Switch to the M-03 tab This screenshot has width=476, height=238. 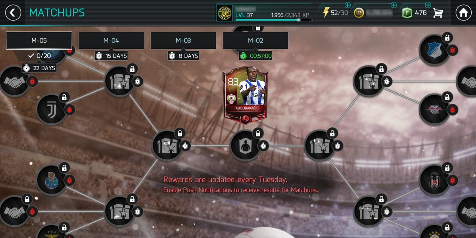183,40
